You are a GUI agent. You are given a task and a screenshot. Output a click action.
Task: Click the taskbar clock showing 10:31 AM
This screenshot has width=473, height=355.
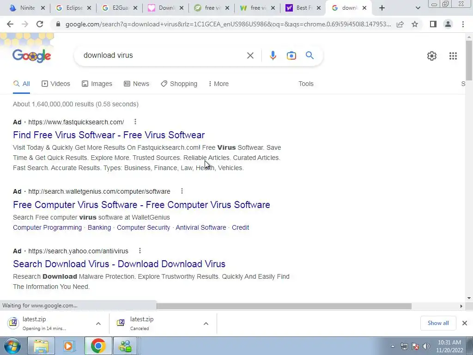coord(449,346)
